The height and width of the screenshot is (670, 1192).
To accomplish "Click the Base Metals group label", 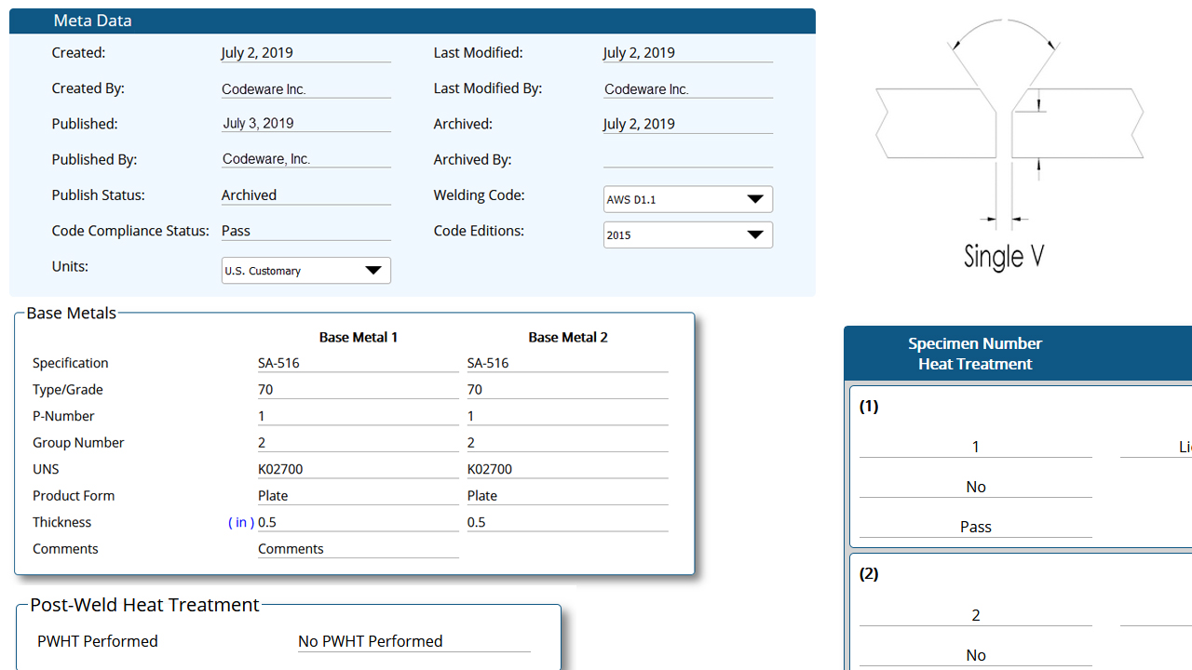I will coord(72,313).
